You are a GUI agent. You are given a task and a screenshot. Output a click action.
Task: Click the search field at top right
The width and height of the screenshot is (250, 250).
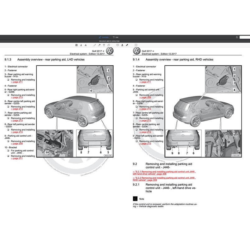tap(244, 37)
